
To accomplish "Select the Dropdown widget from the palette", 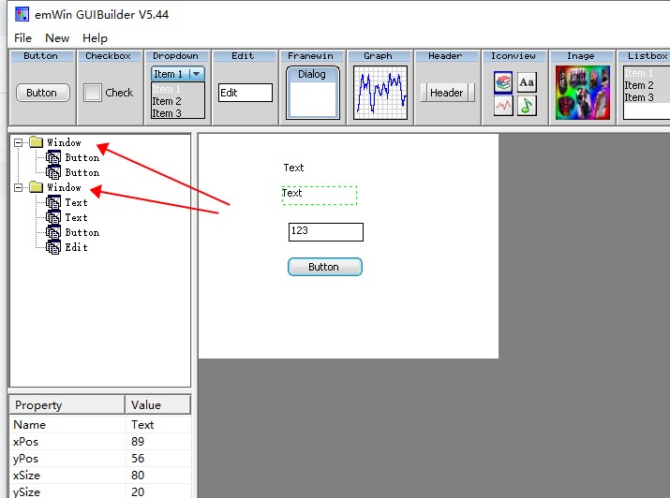I will click(178, 87).
